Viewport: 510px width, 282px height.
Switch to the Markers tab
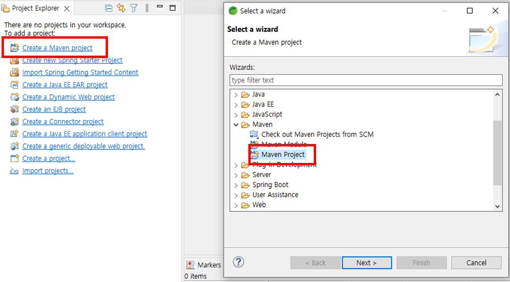tap(204, 265)
